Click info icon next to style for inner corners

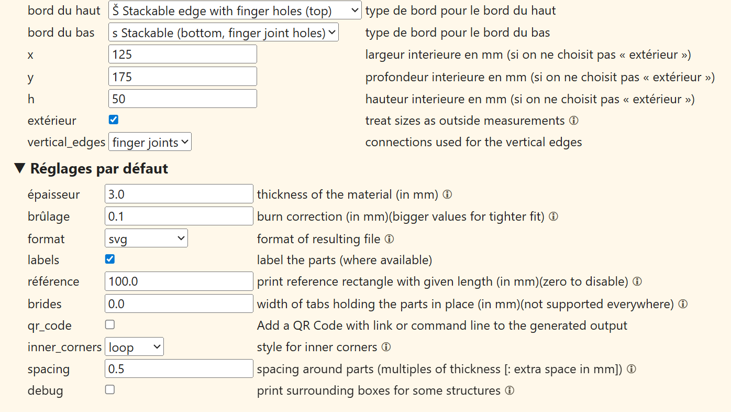point(386,347)
